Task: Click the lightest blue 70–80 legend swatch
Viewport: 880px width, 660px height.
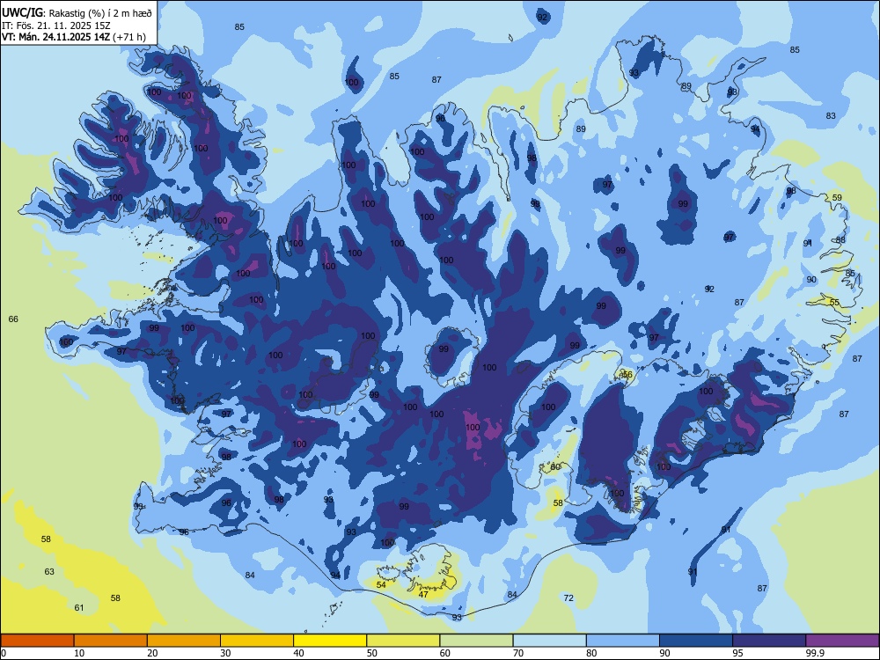Action: pyautogui.click(x=549, y=641)
